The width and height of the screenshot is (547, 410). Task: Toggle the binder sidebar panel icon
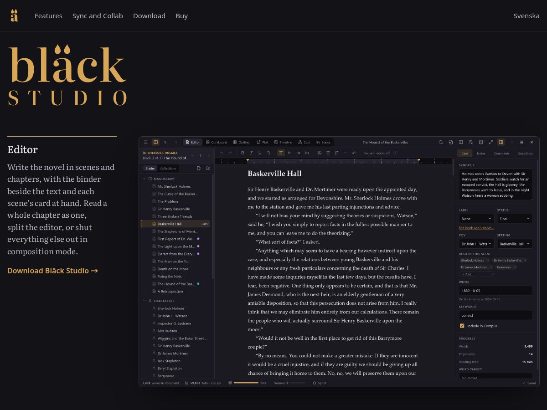point(155,142)
